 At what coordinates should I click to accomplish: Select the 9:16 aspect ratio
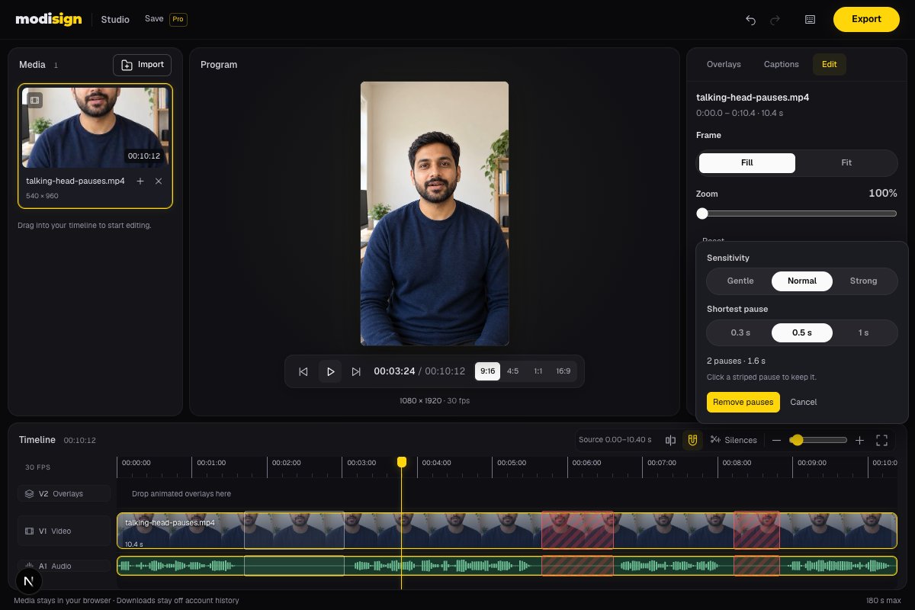pyautogui.click(x=487, y=371)
